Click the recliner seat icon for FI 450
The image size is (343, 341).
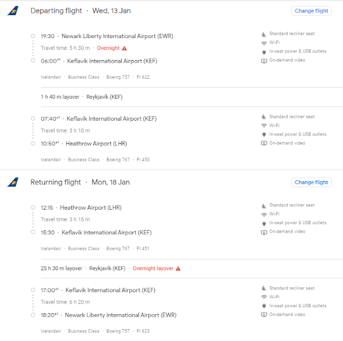point(264,117)
